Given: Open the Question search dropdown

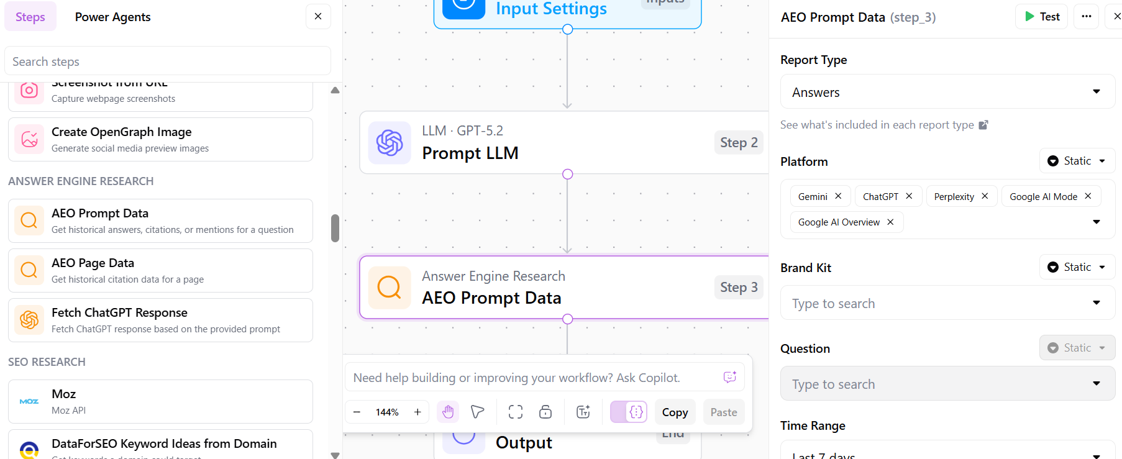Looking at the screenshot, I should [1096, 383].
